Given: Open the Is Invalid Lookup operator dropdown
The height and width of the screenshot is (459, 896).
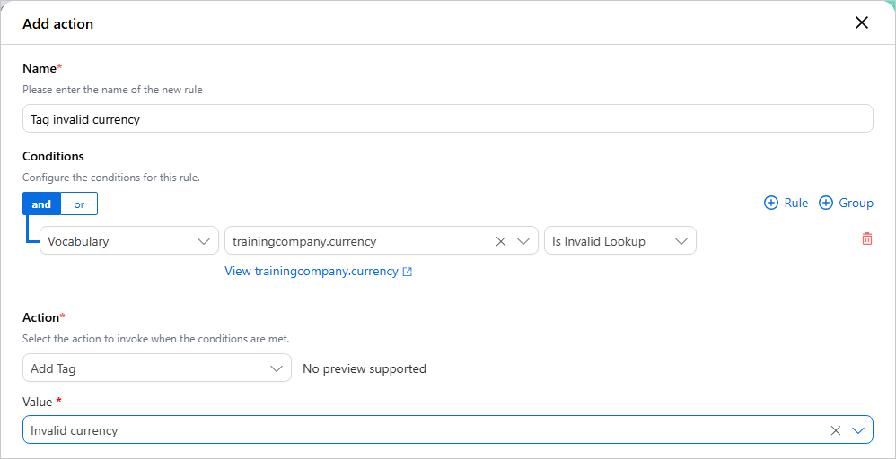Looking at the screenshot, I should (620, 241).
